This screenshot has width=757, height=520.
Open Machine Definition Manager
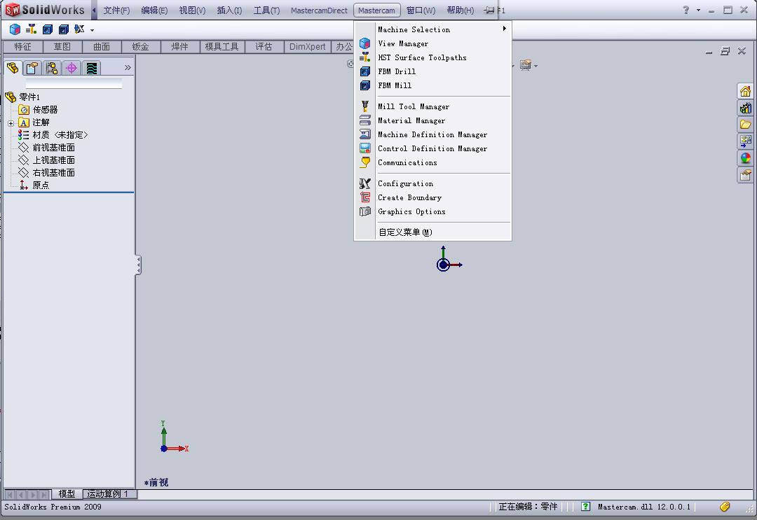433,134
